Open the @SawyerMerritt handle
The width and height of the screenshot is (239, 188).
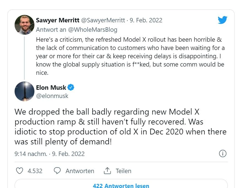(102, 20)
